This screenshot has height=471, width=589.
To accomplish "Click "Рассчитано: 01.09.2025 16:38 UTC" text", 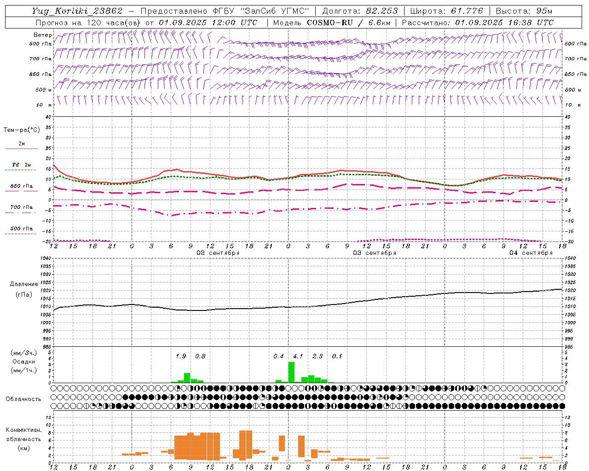I will 478,23.
